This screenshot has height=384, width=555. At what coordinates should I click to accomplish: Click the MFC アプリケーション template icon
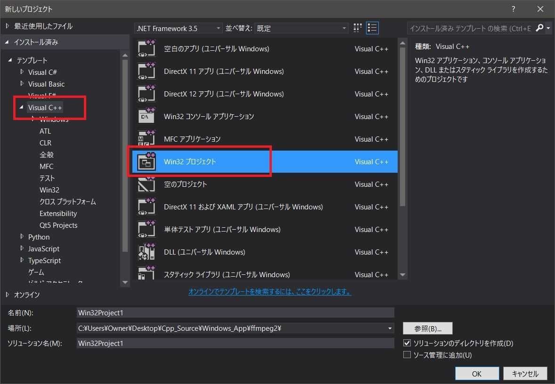(x=146, y=138)
